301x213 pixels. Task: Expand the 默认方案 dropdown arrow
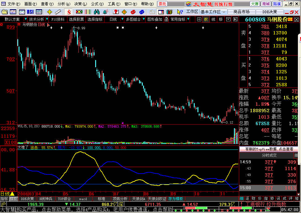[x=25, y=19]
